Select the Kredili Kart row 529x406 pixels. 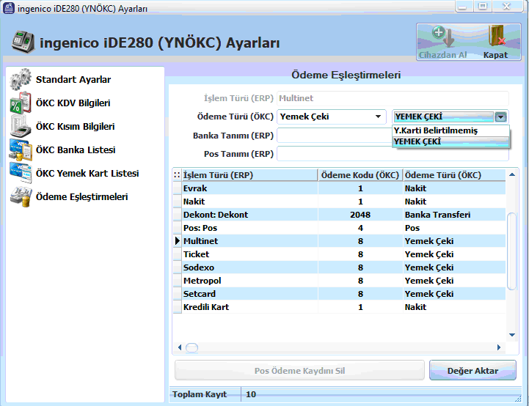[x=339, y=307]
